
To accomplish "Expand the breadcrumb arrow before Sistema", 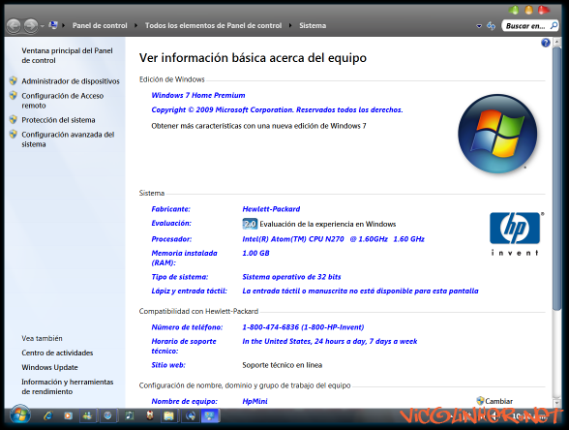I will coord(290,25).
